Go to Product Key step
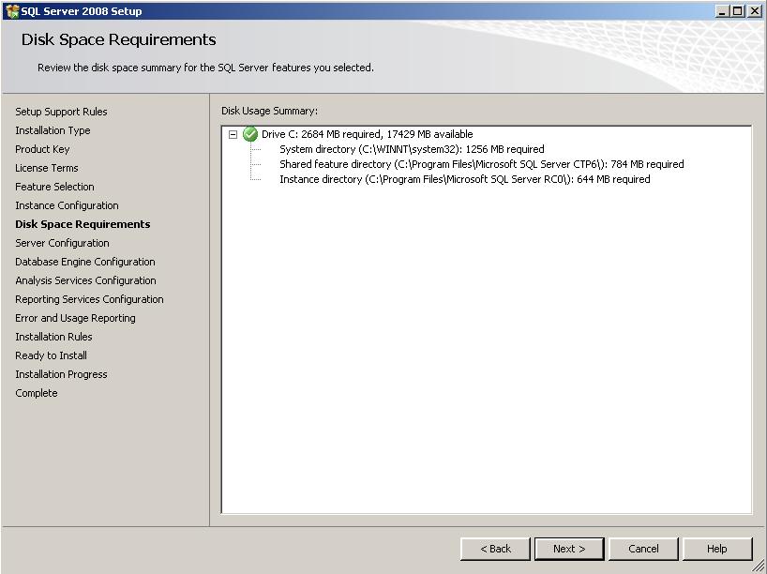 (x=42, y=149)
